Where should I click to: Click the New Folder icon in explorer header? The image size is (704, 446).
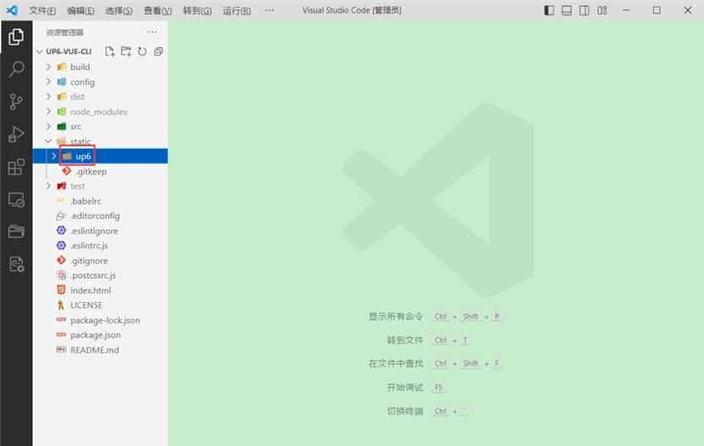pos(126,52)
